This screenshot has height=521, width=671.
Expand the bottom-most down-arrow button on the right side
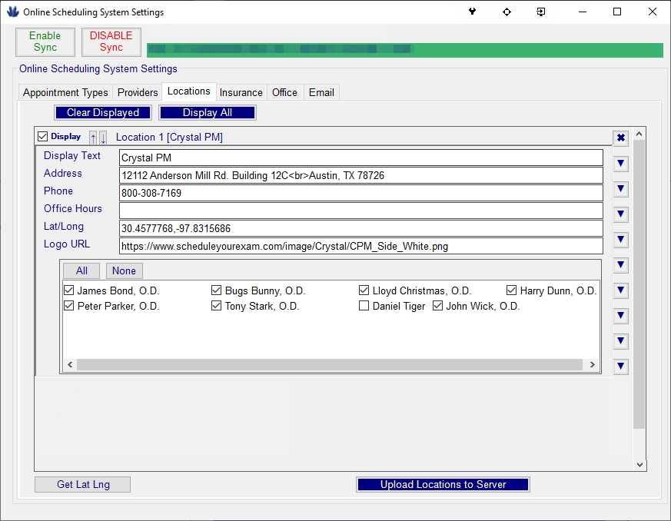click(621, 367)
